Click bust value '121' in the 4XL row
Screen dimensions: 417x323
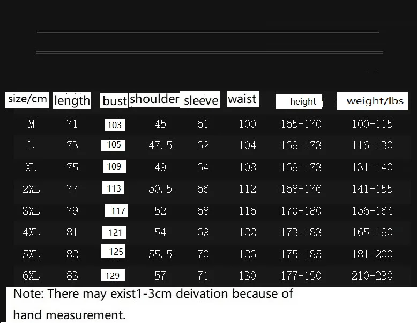coord(114,232)
